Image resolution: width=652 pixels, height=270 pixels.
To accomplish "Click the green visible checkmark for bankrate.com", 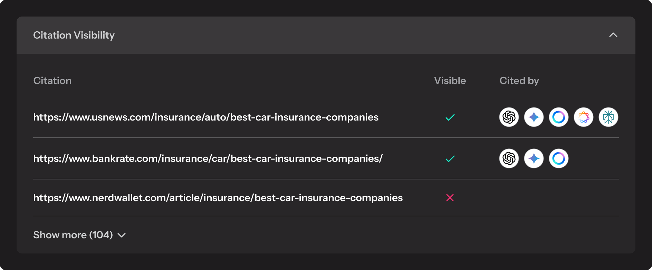I will point(450,159).
